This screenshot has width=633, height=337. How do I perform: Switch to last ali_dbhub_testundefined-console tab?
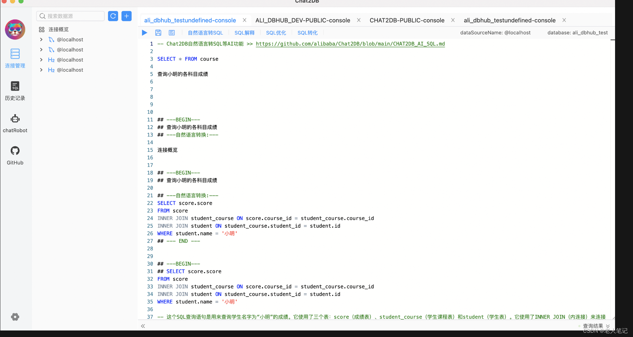click(x=509, y=20)
